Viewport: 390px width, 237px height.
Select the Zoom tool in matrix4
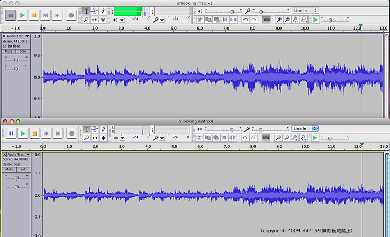coord(87,138)
